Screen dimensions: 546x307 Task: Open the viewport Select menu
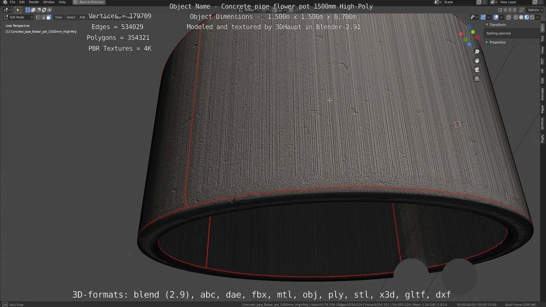(71, 17)
